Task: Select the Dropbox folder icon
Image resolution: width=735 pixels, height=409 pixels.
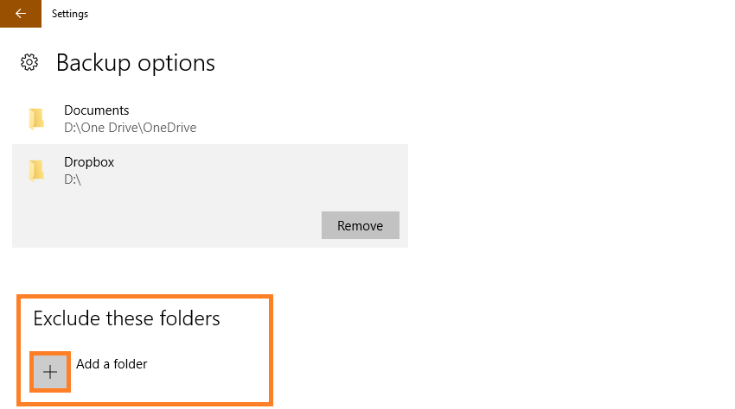Action: click(36, 170)
